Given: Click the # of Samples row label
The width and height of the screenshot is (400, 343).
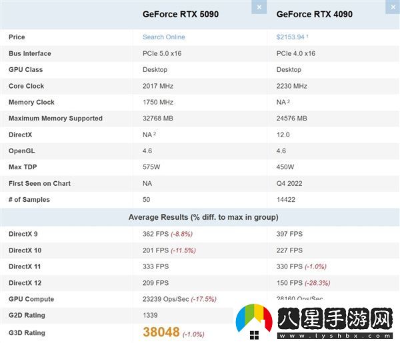Looking at the screenshot, I should 29,200.
